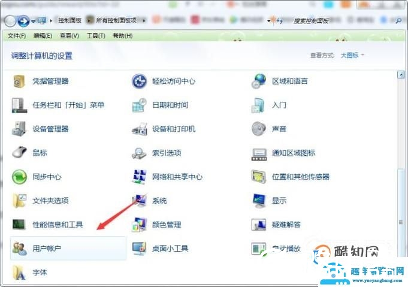Image resolution: width=408 pixels, height=287 pixels.
Task: Click the 显示 monitor icon
Action: (259, 201)
